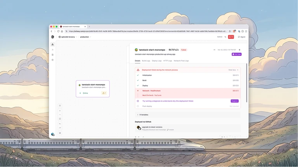Click the warning badge on service card
This screenshot has width=298, height=167.
click(104, 93)
